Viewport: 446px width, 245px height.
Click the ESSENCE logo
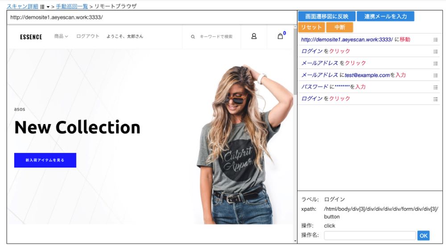(x=31, y=37)
